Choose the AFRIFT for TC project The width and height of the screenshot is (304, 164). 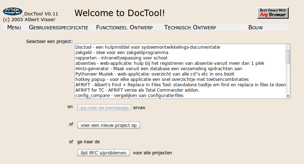coord(180,90)
